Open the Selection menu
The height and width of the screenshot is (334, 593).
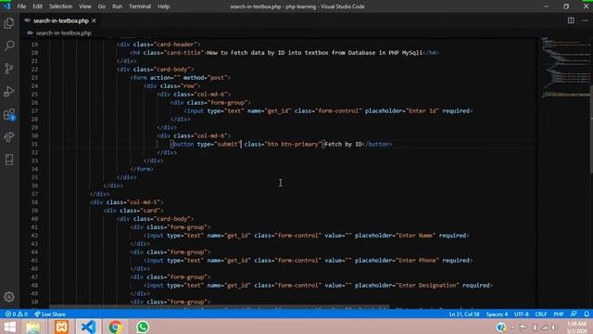[x=60, y=6]
